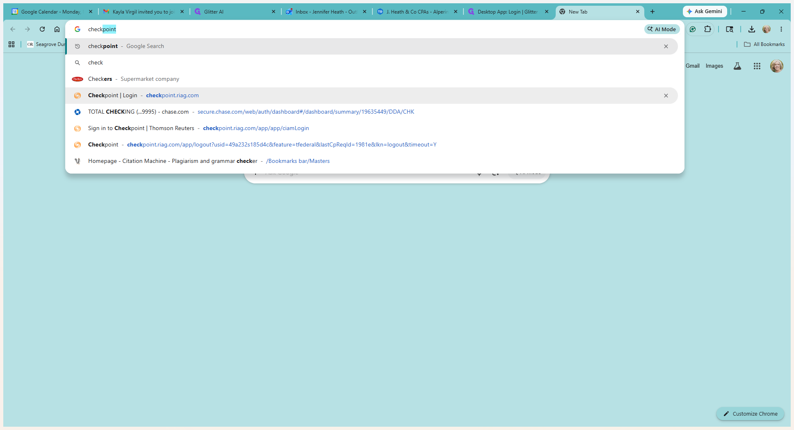The height and width of the screenshot is (430, 794).
Task: Open the Images link
Action: point(714,66)
